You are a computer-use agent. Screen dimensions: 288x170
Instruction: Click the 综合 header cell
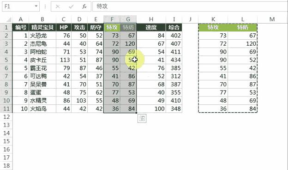(174, 27)
